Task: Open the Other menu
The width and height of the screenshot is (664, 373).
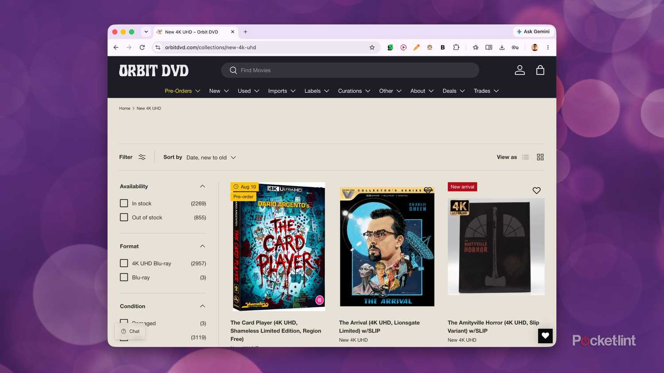Action: pyautogui.click(x=390, y=91)
